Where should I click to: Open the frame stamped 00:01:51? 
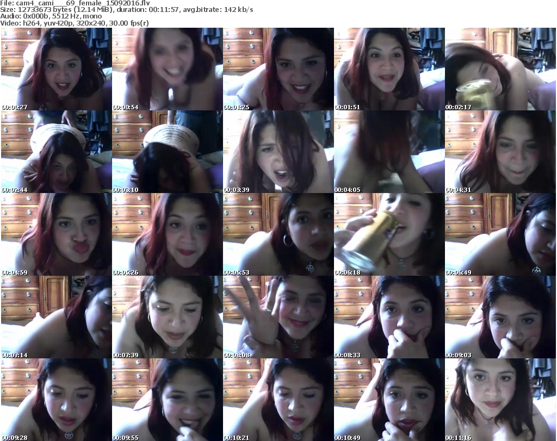point(389,69)
